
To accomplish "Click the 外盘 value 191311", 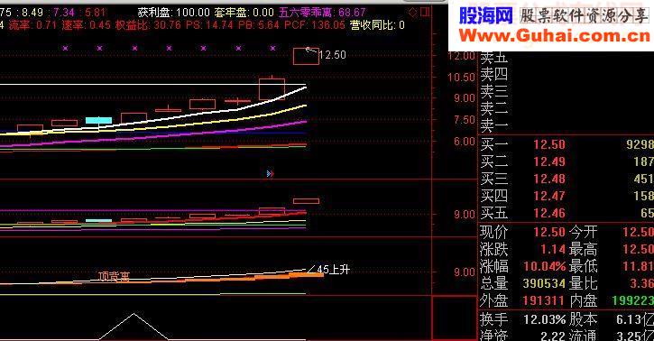I will tap(544, 300).
